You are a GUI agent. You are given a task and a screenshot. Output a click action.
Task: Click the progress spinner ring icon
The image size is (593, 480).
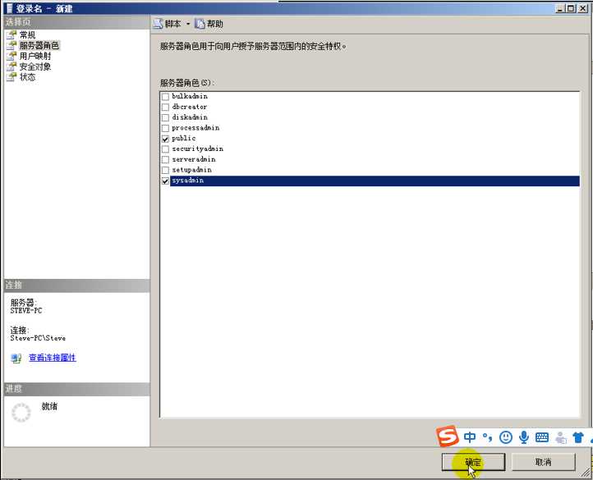click(21, 413)
